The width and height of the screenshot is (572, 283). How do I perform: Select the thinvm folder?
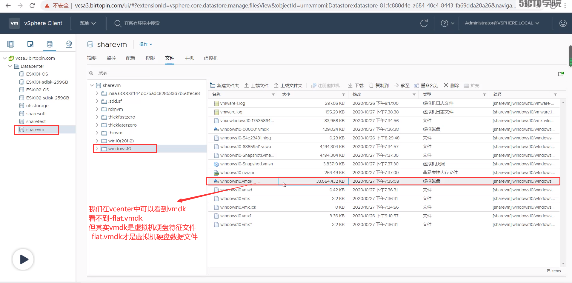pyautogui.click(x=115, y=133)
